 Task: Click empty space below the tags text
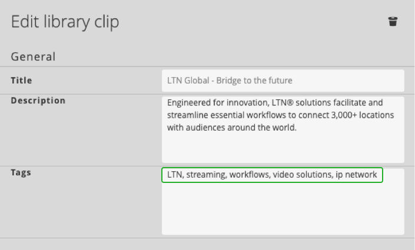pos(283,209)
